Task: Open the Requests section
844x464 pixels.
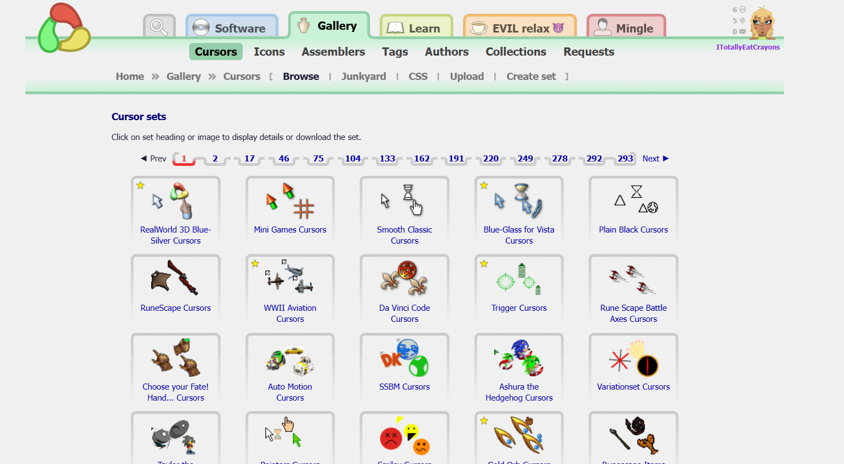Action: pyautogui.click(x=589, y=52)
